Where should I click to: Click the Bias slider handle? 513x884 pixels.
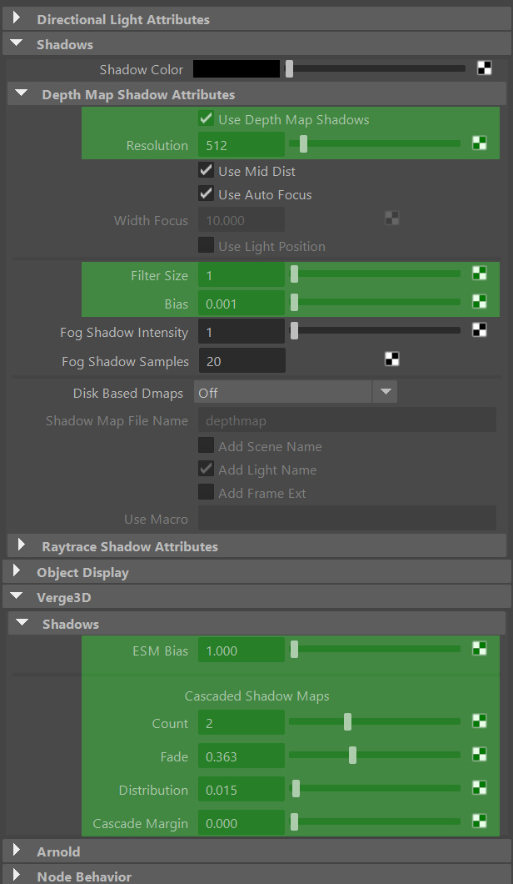click(294, 302)
